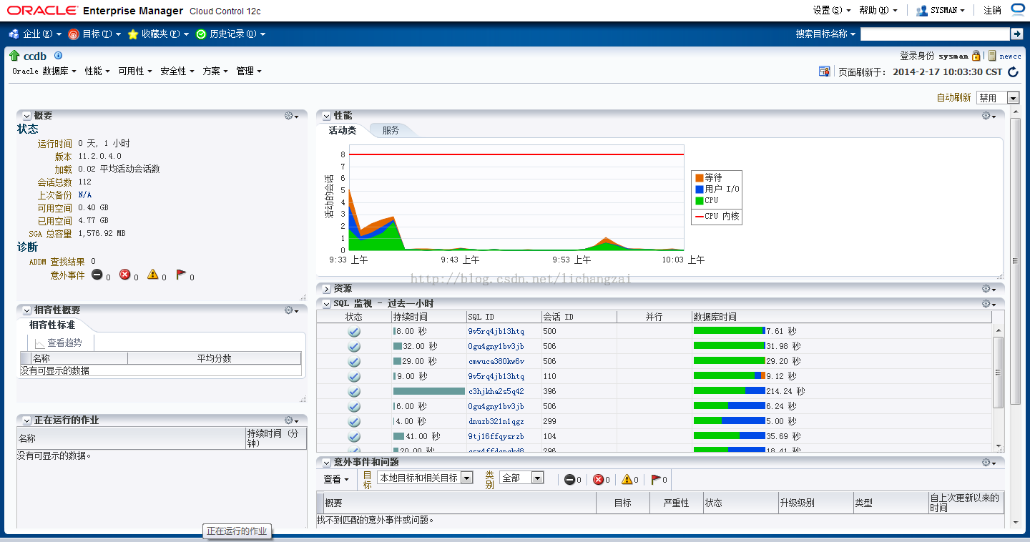Select the 相容性标准 tab
Viewport: 1030px width, 542px height.
pos(52,325)
